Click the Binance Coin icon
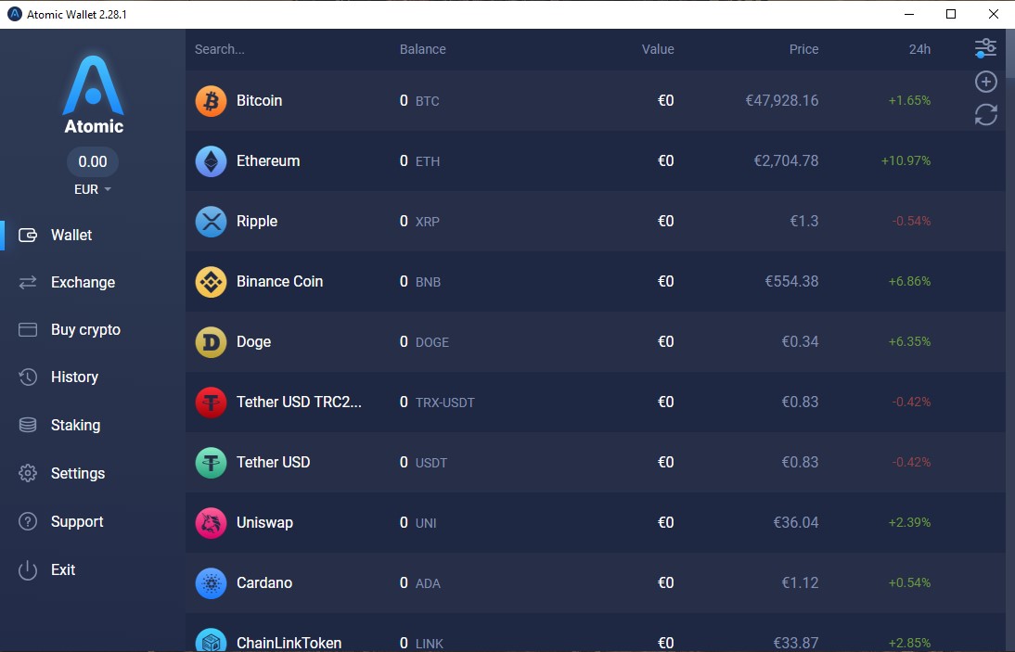This screenshot has height=652, width=1015. 211,281
